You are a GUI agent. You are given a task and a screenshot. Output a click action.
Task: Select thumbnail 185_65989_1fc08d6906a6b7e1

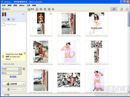[x=69, y=52]
